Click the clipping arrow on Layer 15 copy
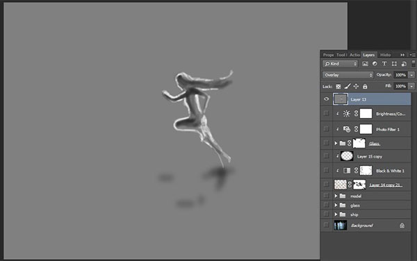417x261 pixels. [337, 156]
